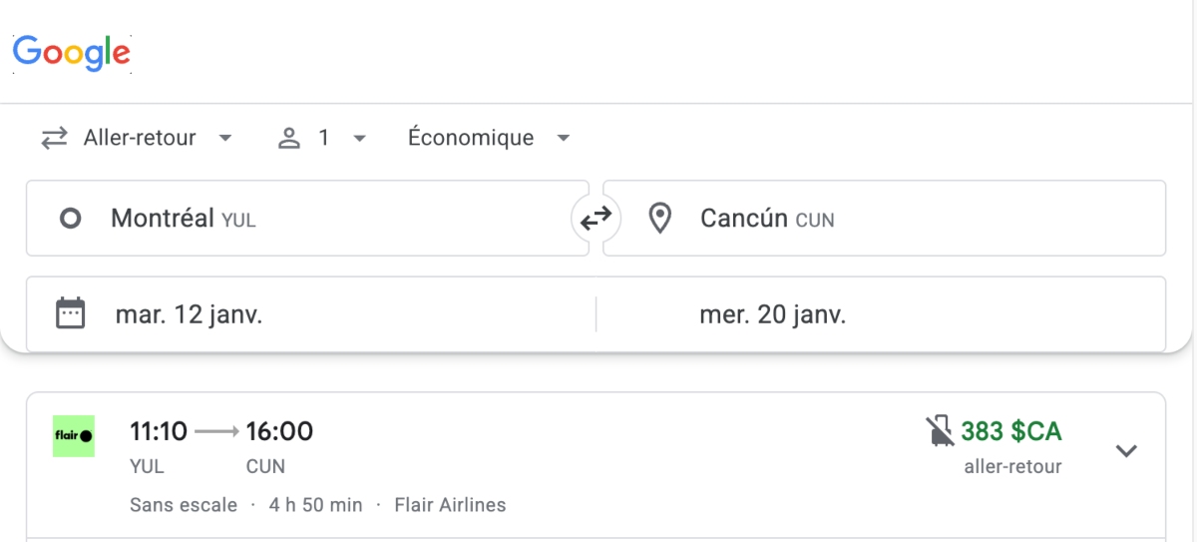This screenshot has height=542, width=1197.
Task: Click the Flair Airlines logo
Action: [74, 436]
